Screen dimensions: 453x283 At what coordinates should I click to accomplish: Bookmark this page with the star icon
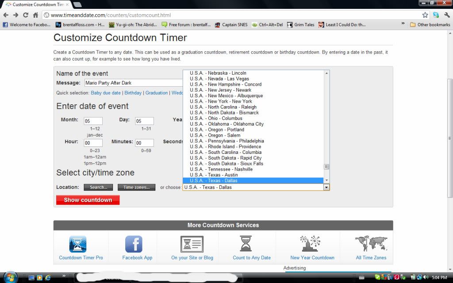pyautogui.click(x=425, y=15)
